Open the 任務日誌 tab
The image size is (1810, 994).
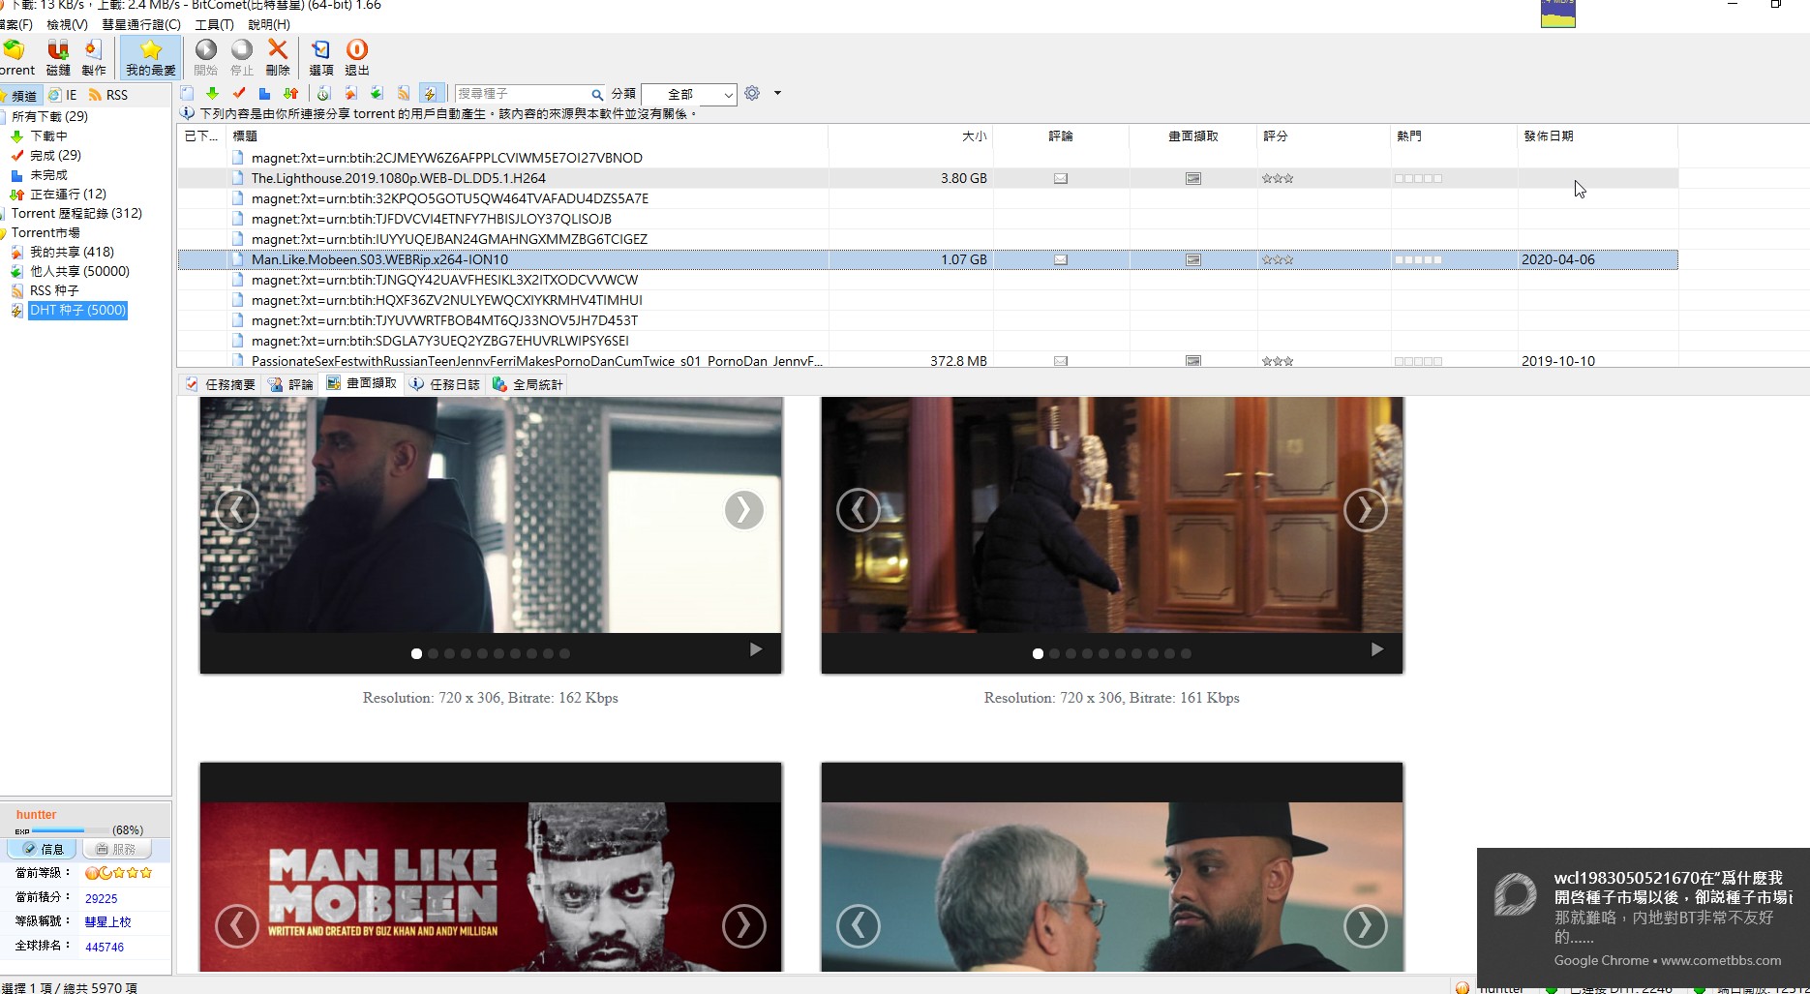click(445, 384)
